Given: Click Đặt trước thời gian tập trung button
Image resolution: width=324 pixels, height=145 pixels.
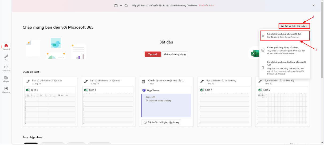Looking at the screenshot, I should point(161,122).
